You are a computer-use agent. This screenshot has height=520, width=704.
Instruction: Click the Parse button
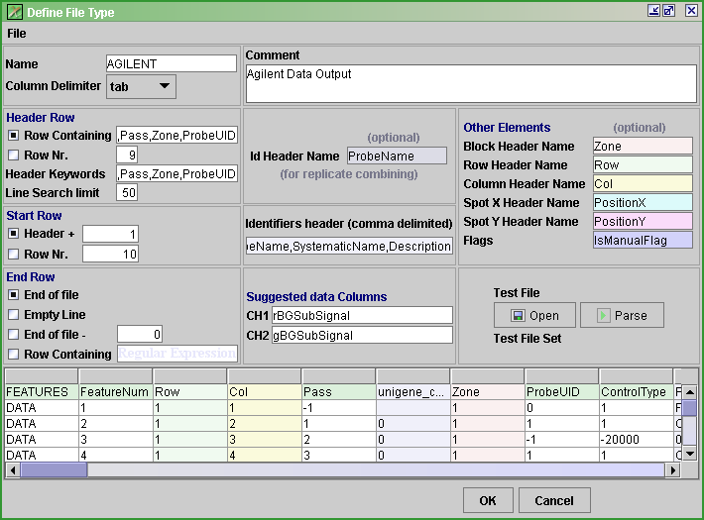(x=622, y=315)
